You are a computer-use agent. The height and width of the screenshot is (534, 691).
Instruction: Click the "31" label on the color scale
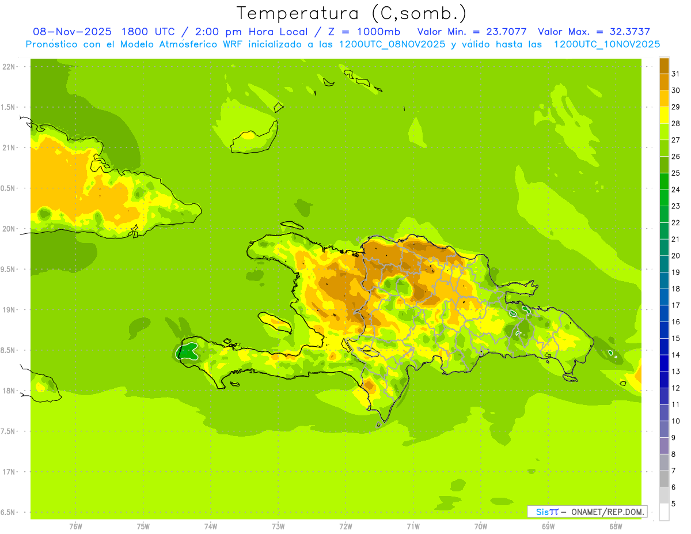click(x=675, y=74)
